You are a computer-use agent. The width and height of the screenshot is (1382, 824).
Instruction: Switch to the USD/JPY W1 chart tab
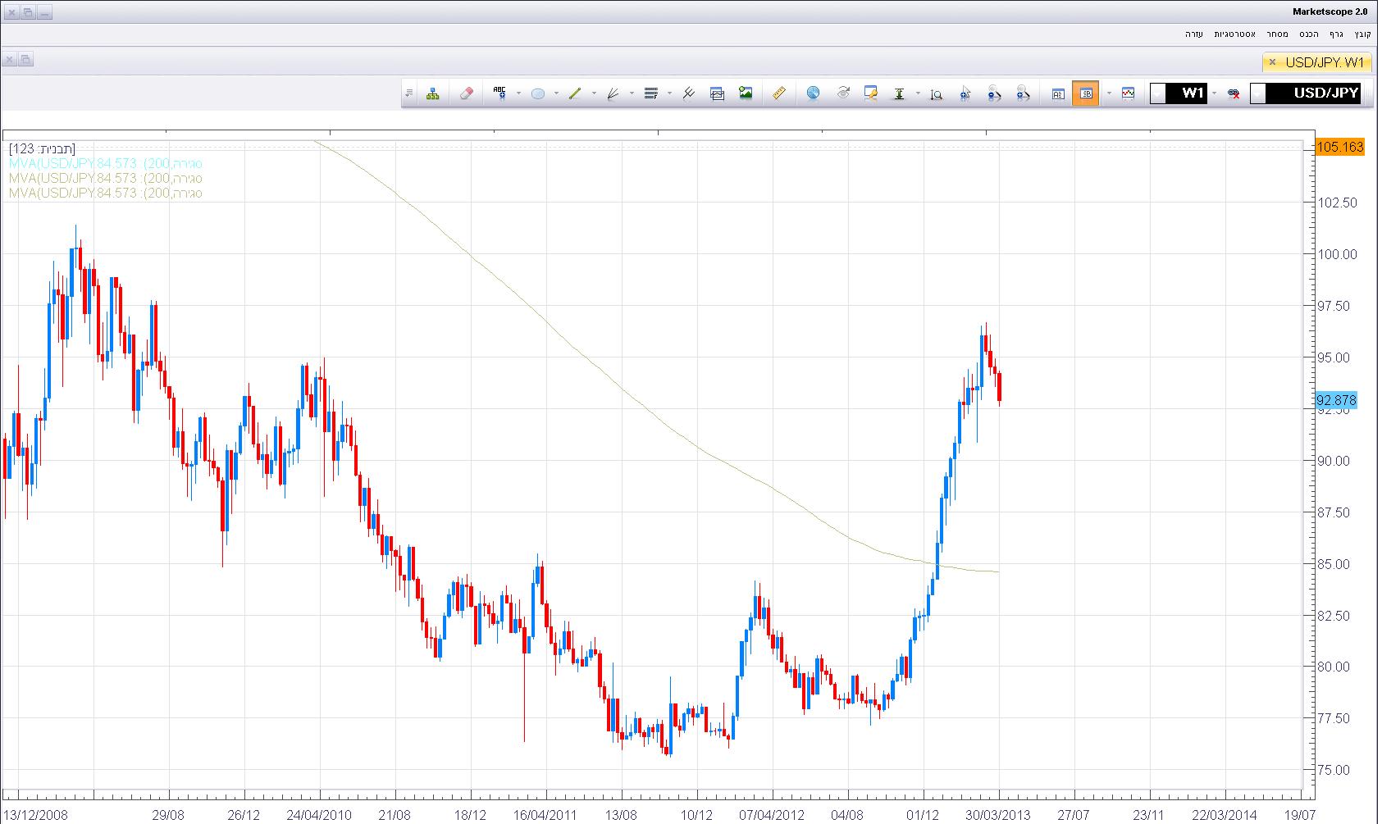(1325, 62)
